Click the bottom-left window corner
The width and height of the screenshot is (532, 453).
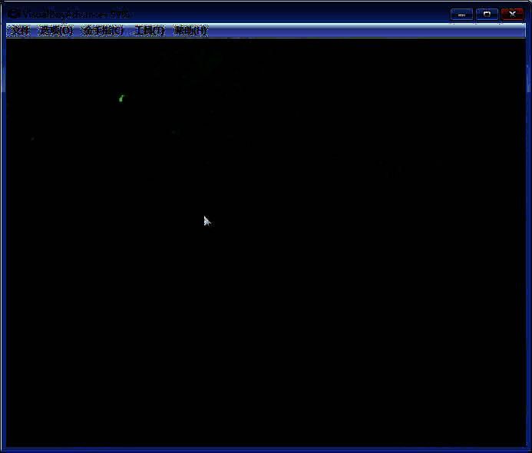2,450
